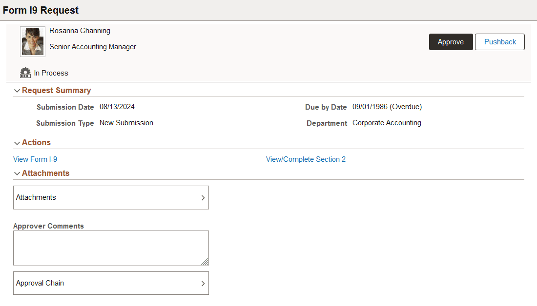Image resolution: width=537 pixels, height=306 pixels.
Task: Open the View Form I-9 link
Action: point(35,159)
